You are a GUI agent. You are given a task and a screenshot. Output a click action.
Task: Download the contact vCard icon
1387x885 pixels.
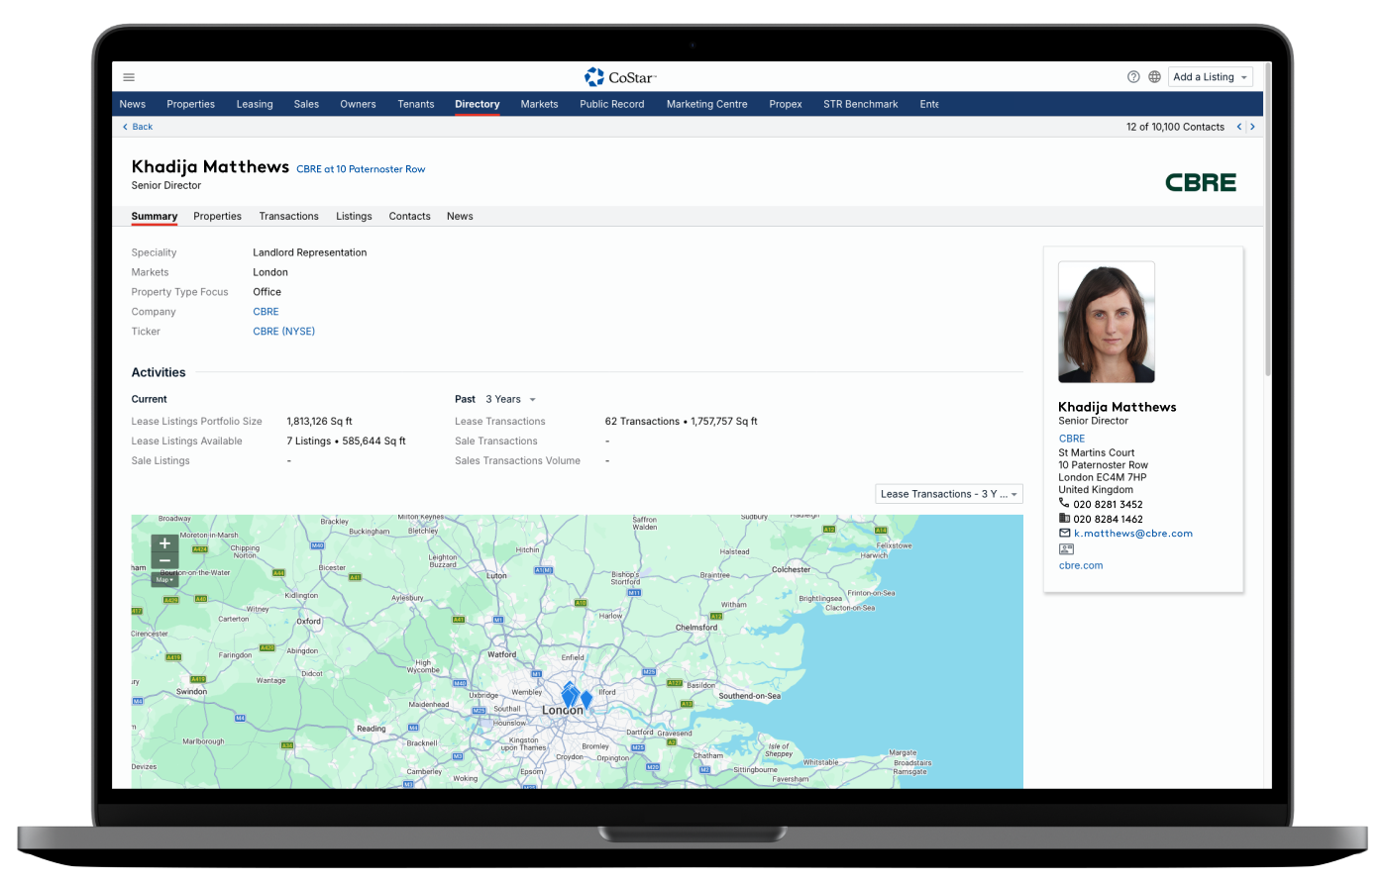click(1066, 549)
